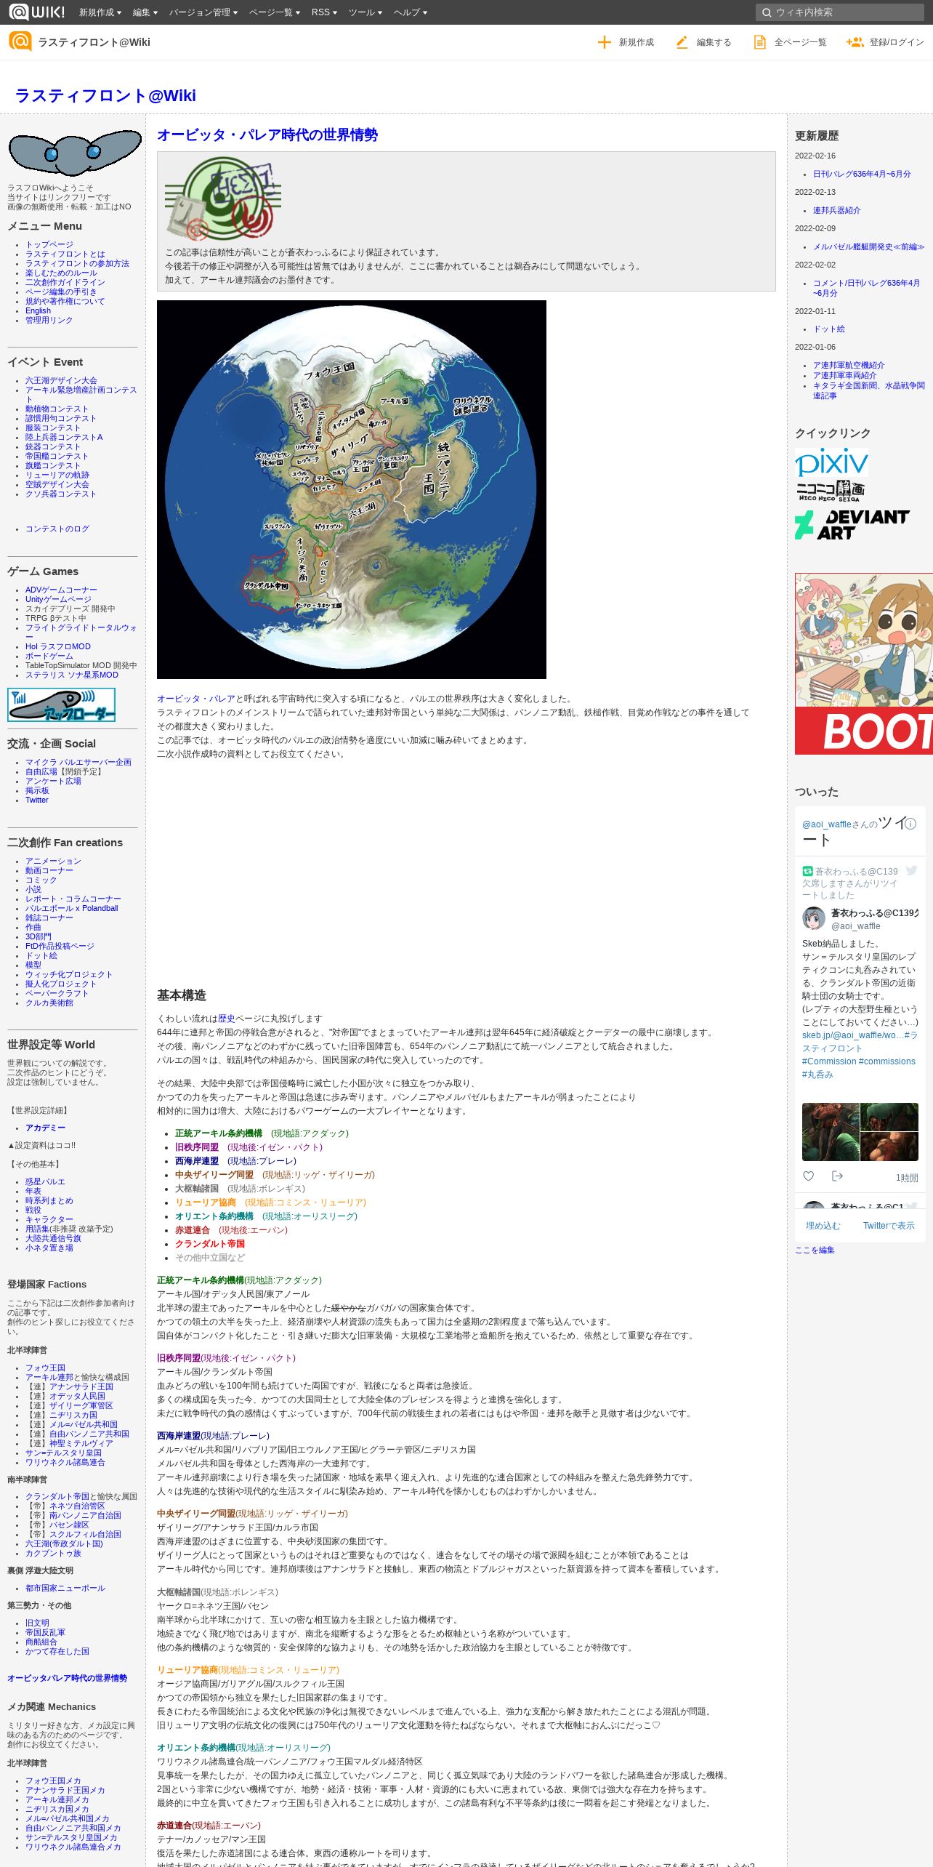Open the フォウ王国 faction link
The image size is (933, 1867).
click(45, 1368)
